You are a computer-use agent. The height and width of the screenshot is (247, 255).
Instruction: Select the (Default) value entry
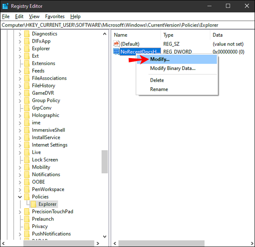[x=130, y=44]
